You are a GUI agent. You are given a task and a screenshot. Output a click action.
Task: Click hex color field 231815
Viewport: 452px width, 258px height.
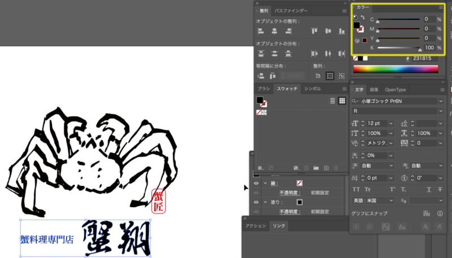(x=425, y=59)
